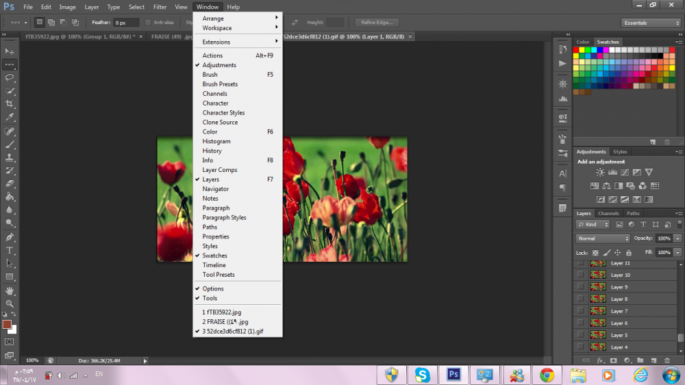Select the Hand tool
Image resolution: width=685 pixels, height=385 pixels.
pos(10,290)
